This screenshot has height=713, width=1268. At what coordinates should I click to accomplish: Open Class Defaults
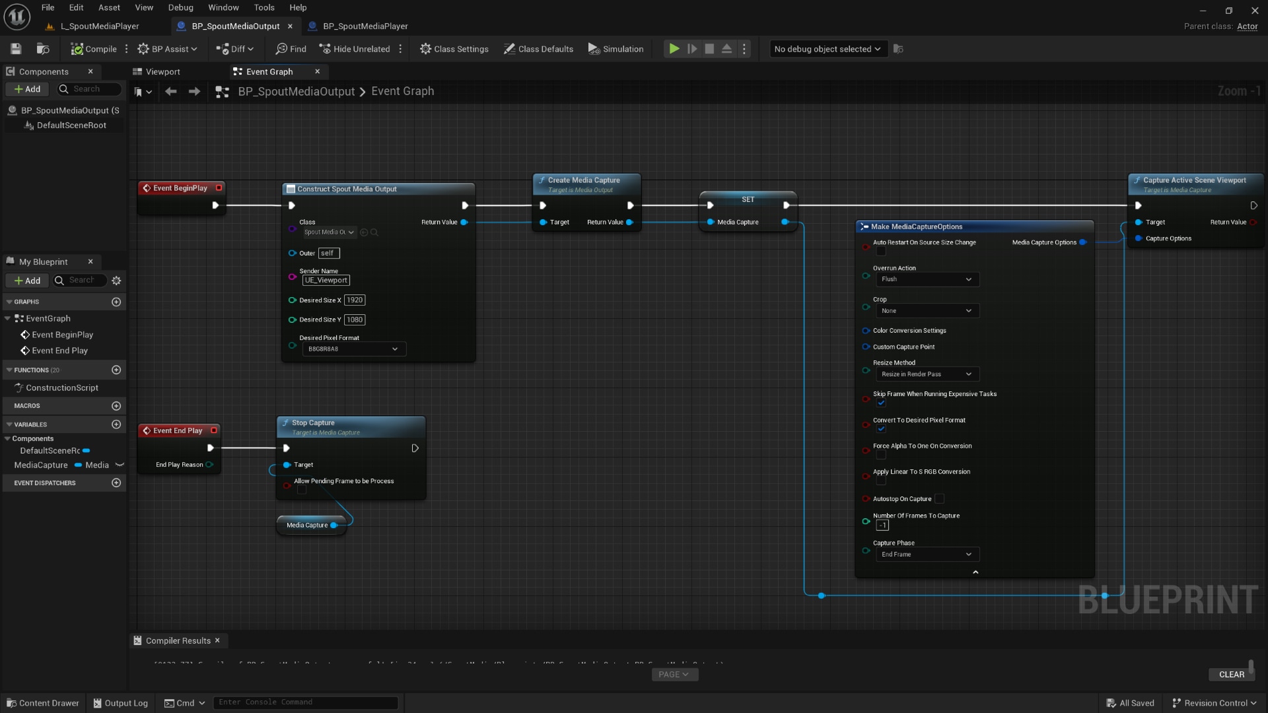pos(538,48)
